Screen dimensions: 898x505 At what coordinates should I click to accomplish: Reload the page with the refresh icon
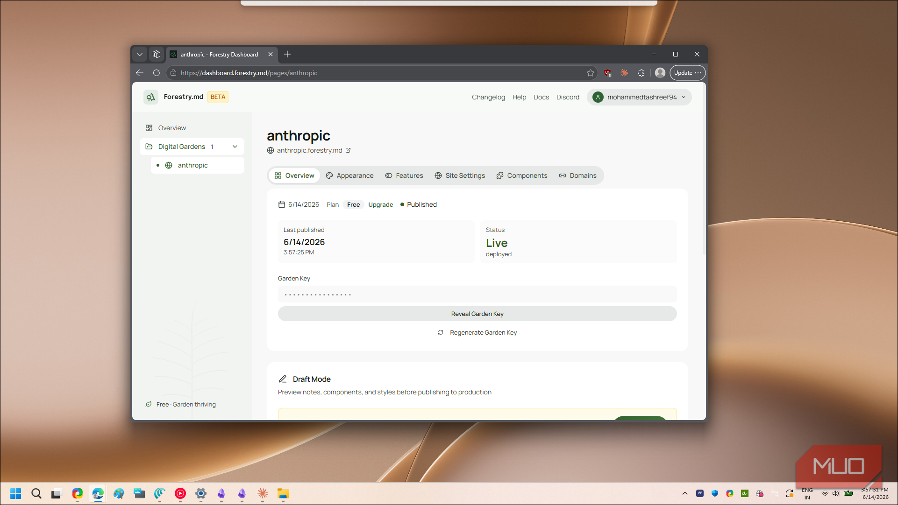tap(157, 73)
